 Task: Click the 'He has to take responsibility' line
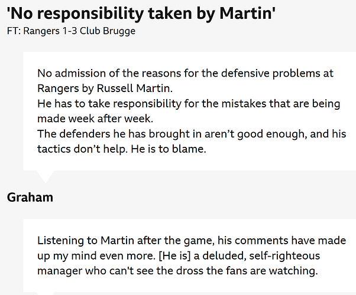coord(189,104)
